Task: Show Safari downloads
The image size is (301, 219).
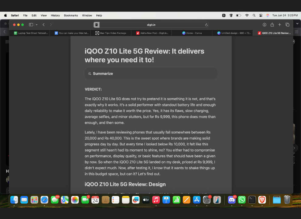Action: click(265, 25)
